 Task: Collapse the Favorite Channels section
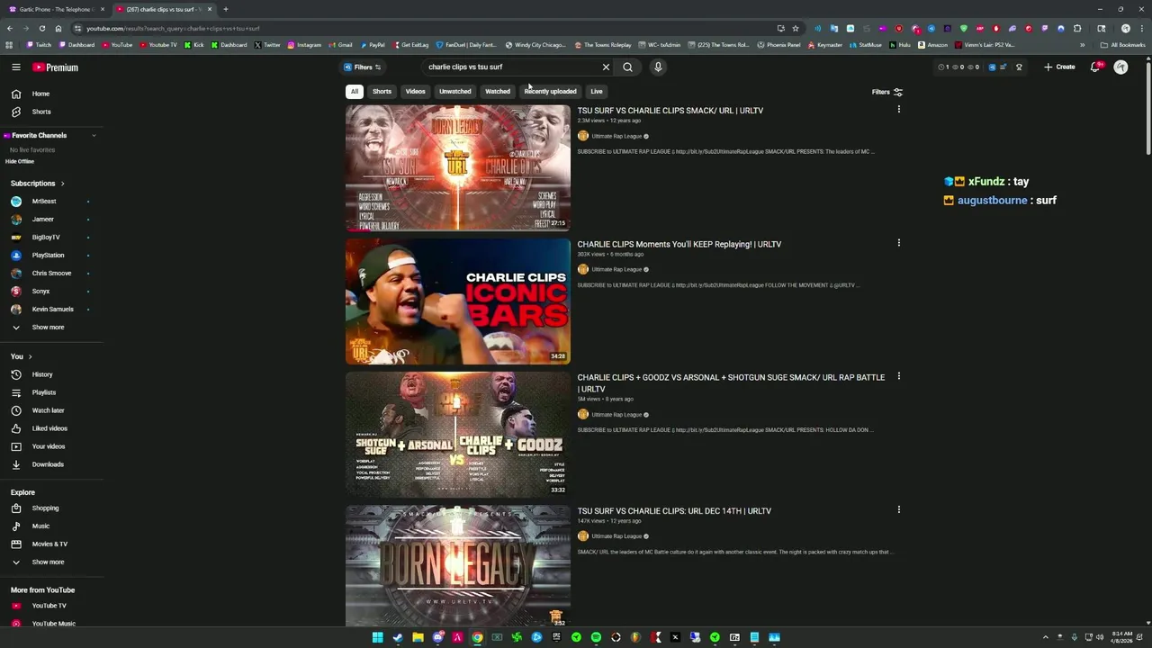(94, 135)
